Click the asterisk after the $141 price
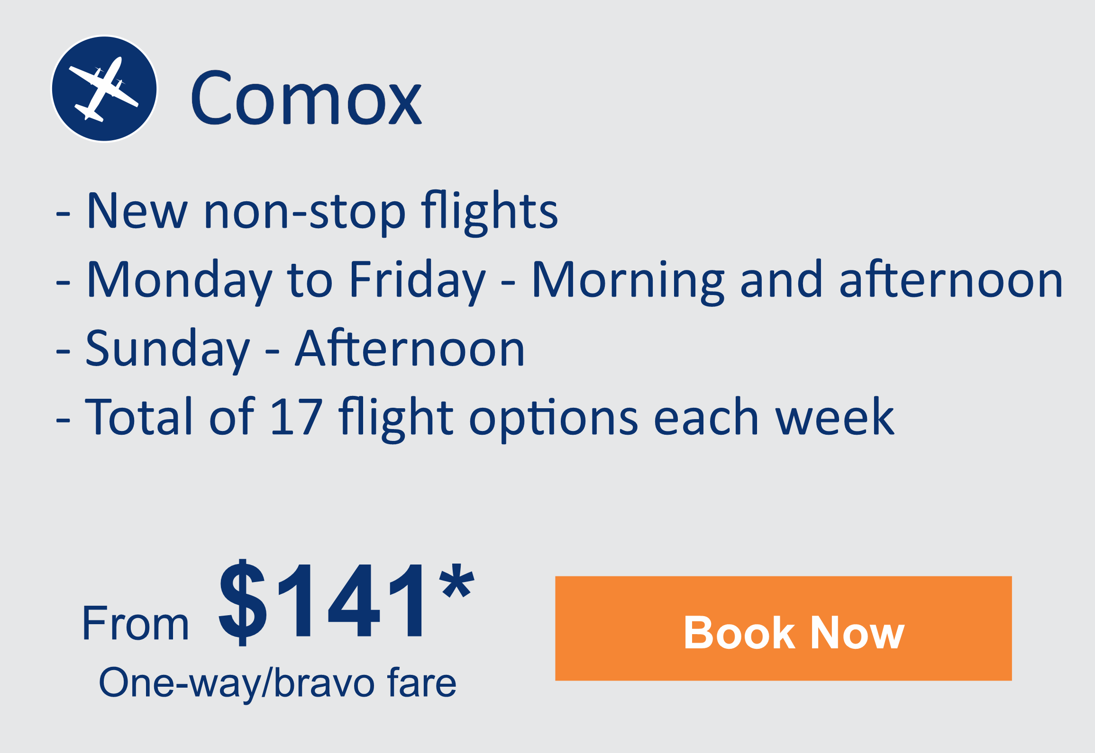The height and width of the screenshot is (753, 1095). coord(456,582)
